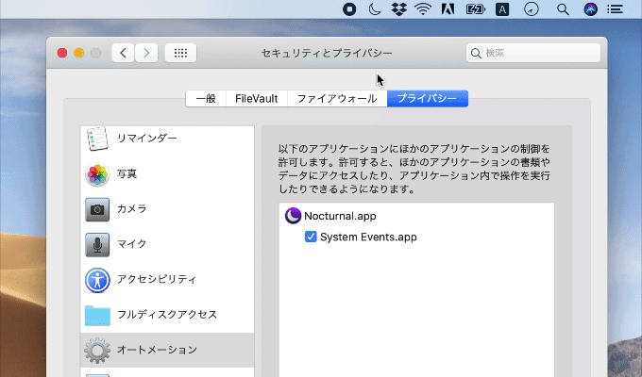This screenshot has width=642, height=377.
Task: Select the Photos (写真) icon in sidebar
Action: point(97,174)
